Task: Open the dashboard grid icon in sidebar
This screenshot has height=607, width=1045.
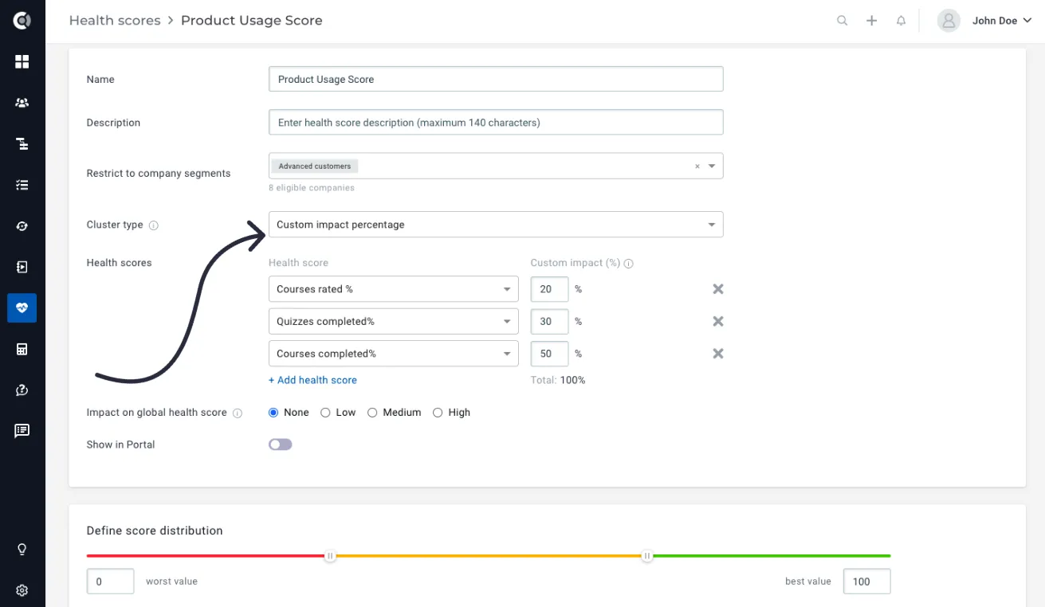Action: pos(22,62)
